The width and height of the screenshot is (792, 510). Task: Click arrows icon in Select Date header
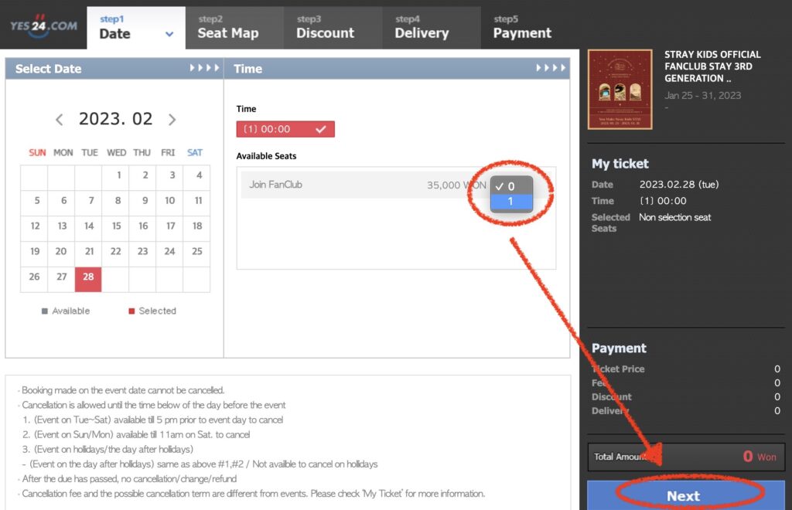click(x=205, y=68)
